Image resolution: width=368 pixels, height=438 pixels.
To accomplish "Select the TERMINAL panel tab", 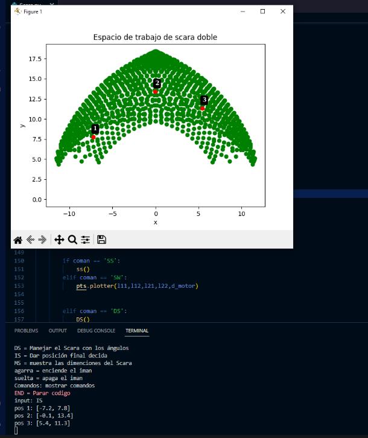I will coord(137,331).
